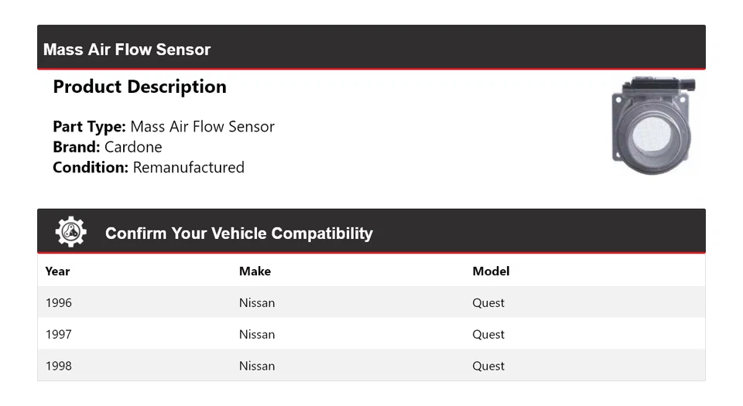Click Nissan in the 1996 row
Screen dimensions: 743x406
(x=257, y=302)
